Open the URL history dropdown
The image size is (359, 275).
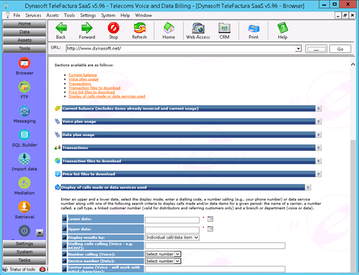click(x=298, y=48)
